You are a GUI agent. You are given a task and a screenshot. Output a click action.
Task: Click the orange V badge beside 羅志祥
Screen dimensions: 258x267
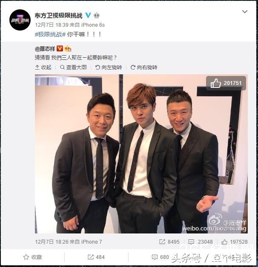pos(60,49)
